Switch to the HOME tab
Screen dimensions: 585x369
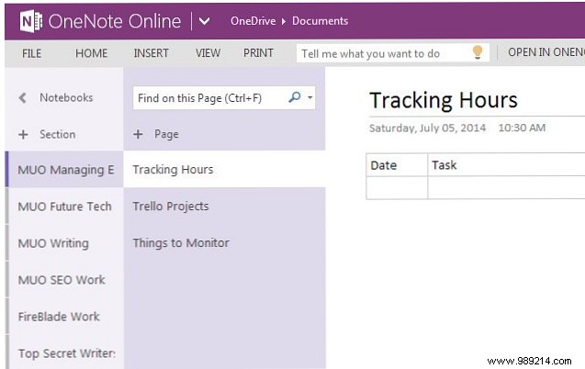pos(92,53)
